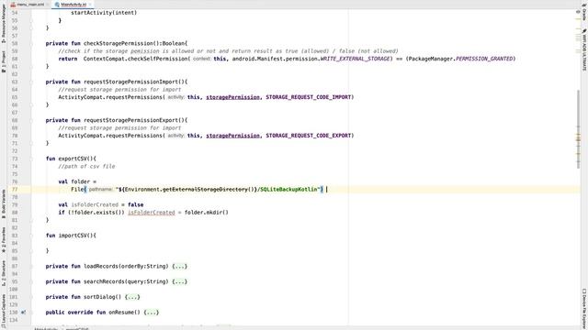Expand the folded loadRecords function body
The height and width of the screenshot is (330, 588).
(179, 267)
